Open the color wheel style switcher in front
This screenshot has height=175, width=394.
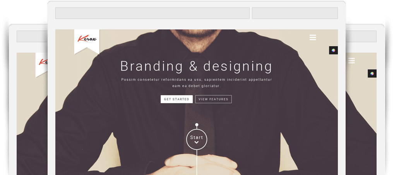click(333, 50)
